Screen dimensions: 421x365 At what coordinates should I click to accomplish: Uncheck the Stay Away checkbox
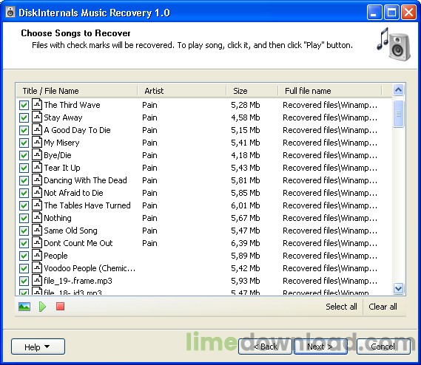[x=24, y=117]
